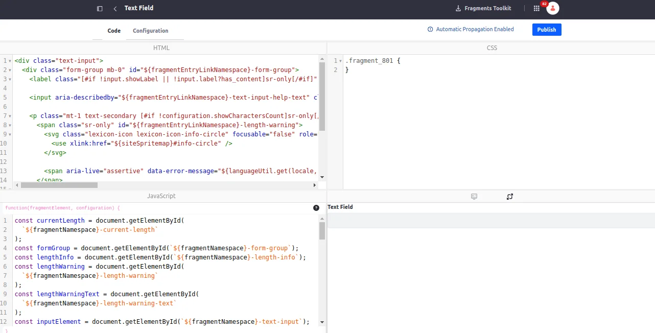Click the HTML vertical scrollbar thumb
The height and width of the screenshot is (333, 655).
click(322, 97)
